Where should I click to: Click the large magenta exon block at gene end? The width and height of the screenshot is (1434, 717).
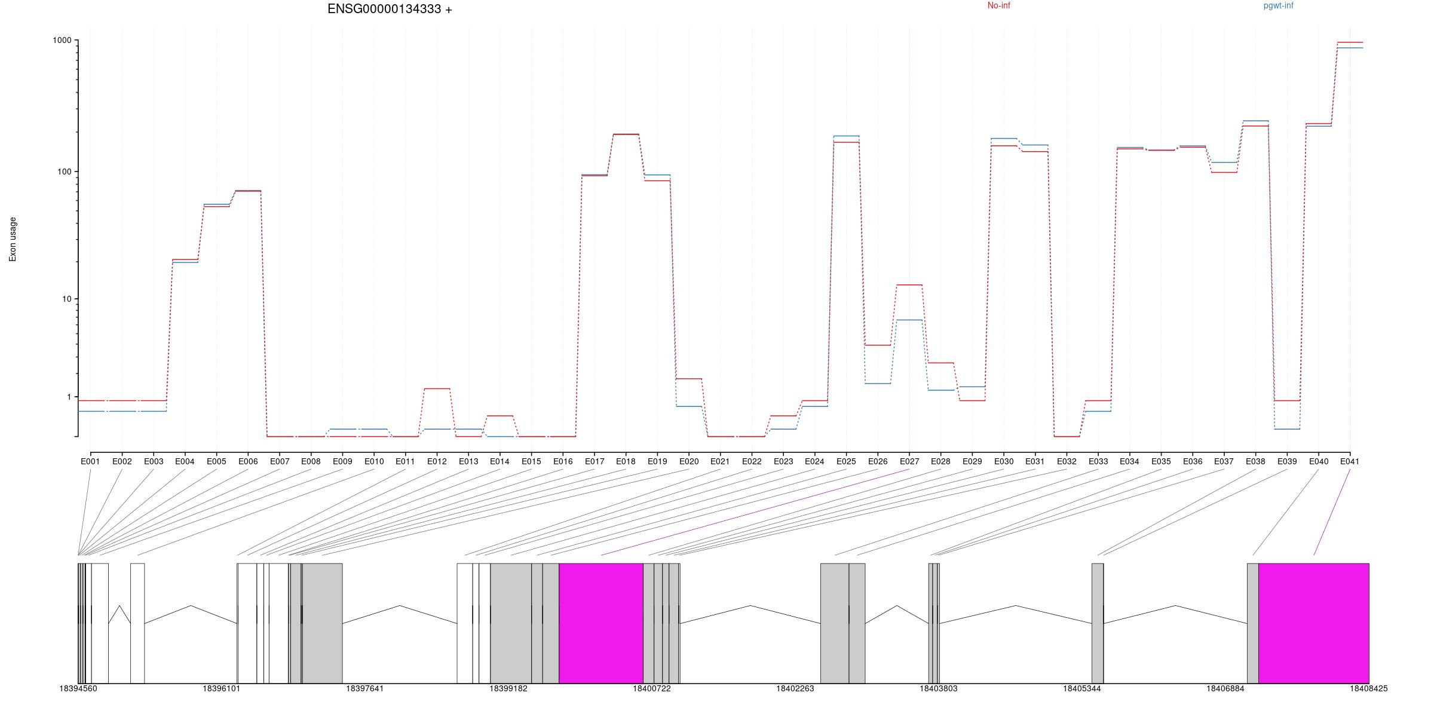(1314, 623)
